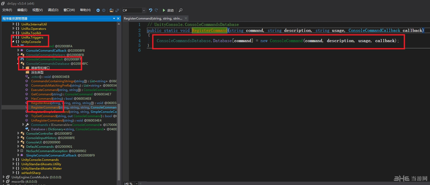This screenshot has height=185, width=430.
Task: Open the 窗口(W) menu
Action: point(69,10)
